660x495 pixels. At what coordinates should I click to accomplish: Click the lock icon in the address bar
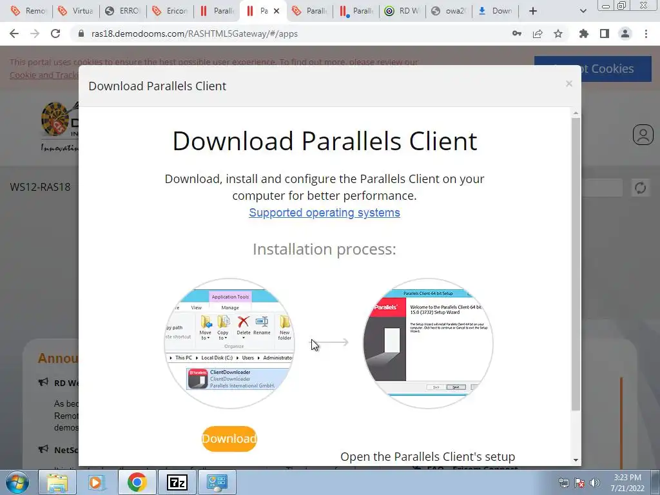pos(81,34)
